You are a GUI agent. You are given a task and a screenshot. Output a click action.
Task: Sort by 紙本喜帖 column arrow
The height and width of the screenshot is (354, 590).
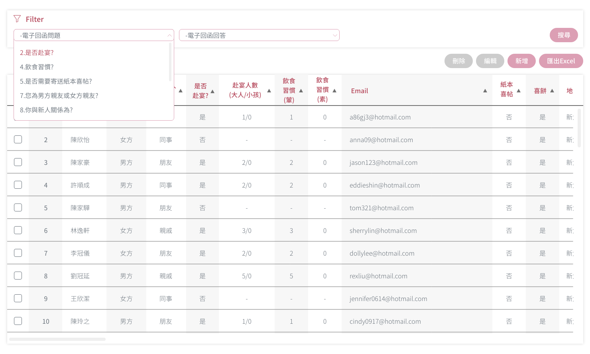click(x=519, y=91)
